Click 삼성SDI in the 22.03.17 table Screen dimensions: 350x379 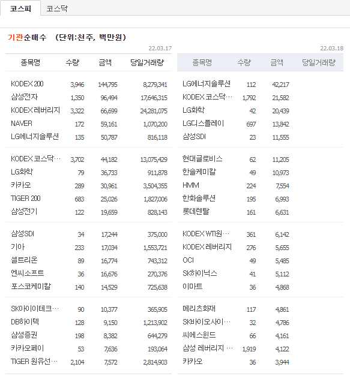(x=22, y=234)
